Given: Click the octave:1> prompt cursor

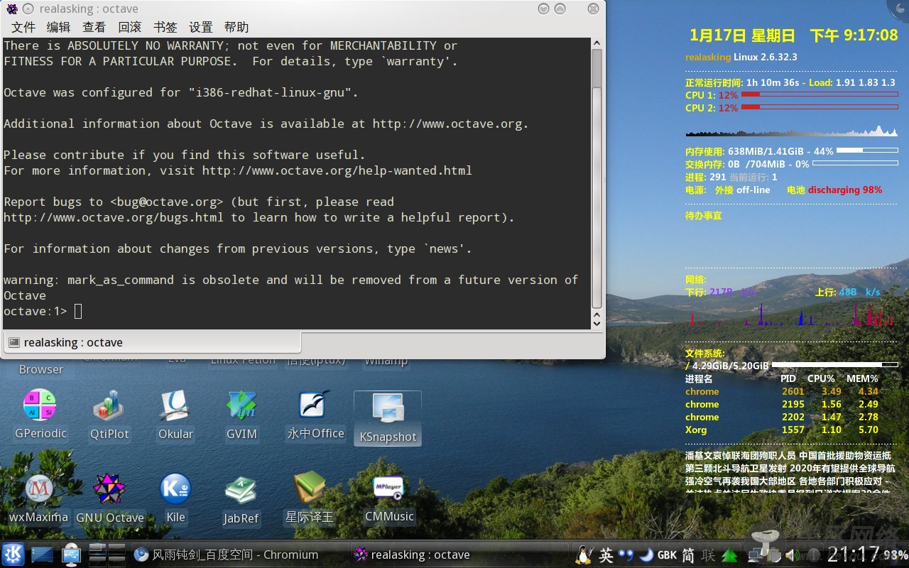Looking at the screenshot, I should (x=78, y=311).
